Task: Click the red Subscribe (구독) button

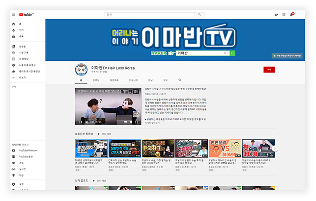Action: (269, 70)
